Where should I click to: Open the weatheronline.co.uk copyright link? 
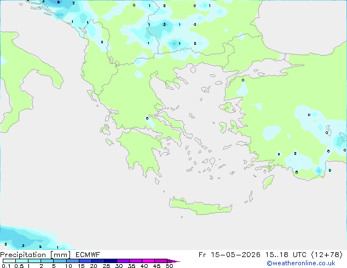click(301, 263)
